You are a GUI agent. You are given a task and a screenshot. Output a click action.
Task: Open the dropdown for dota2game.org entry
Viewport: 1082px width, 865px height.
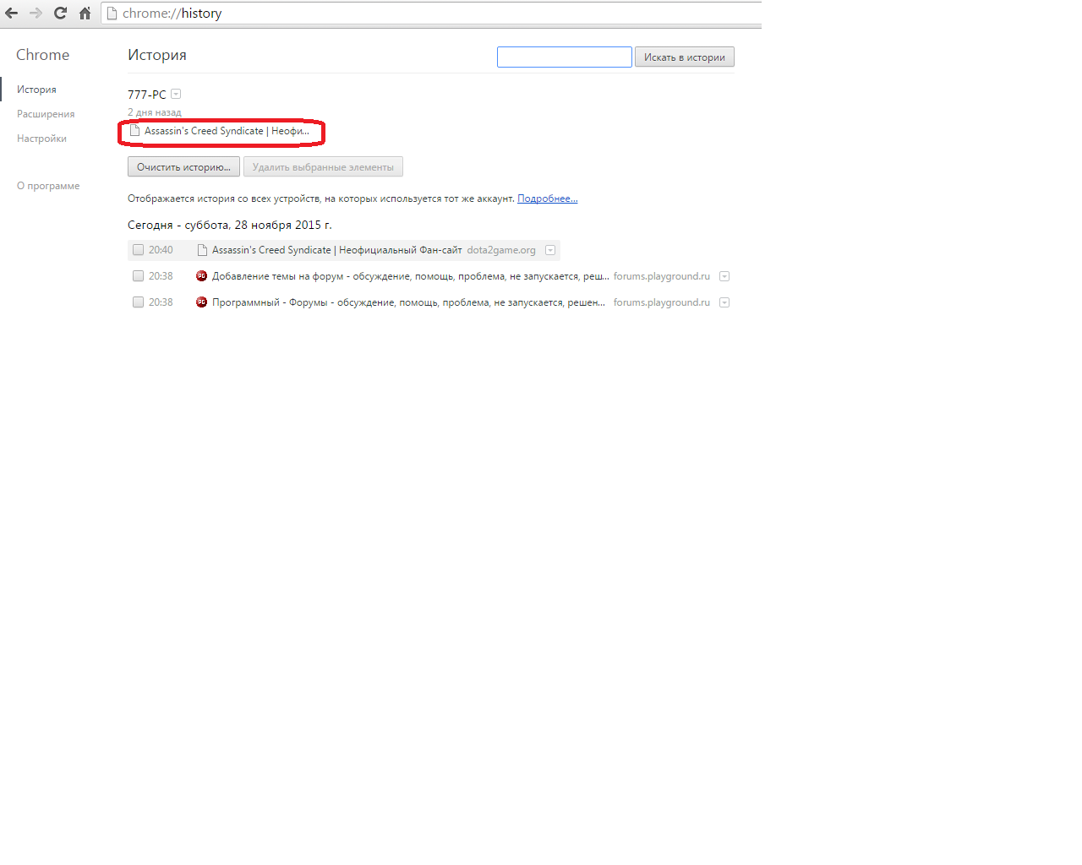point(550,250)
